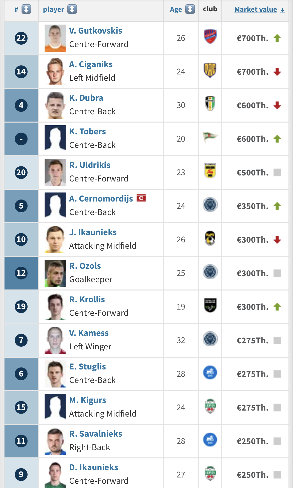
Task: Click A. Ciganiks' DAC club crest
Action: 210,70
